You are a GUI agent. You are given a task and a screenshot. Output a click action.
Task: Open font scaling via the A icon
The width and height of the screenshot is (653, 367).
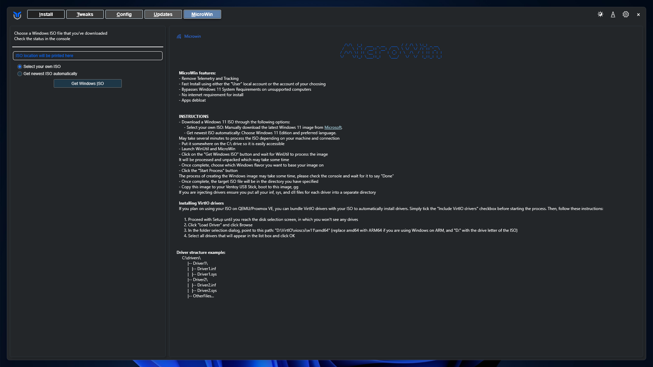[x=613, y=14]
